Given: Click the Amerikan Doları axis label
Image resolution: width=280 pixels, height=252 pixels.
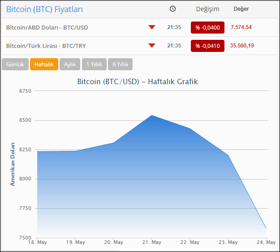Looking at the screenshot, I should (x=13, y=164).
